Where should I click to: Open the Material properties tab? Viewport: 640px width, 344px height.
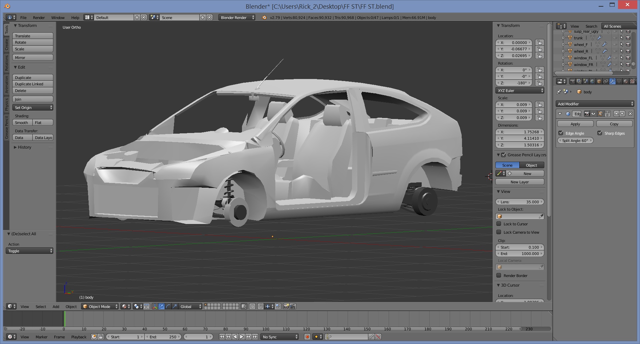(x=626, y=81)
